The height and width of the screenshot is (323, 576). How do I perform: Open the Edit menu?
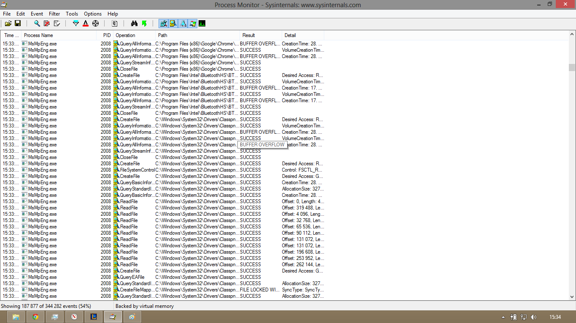pos(21,14)
